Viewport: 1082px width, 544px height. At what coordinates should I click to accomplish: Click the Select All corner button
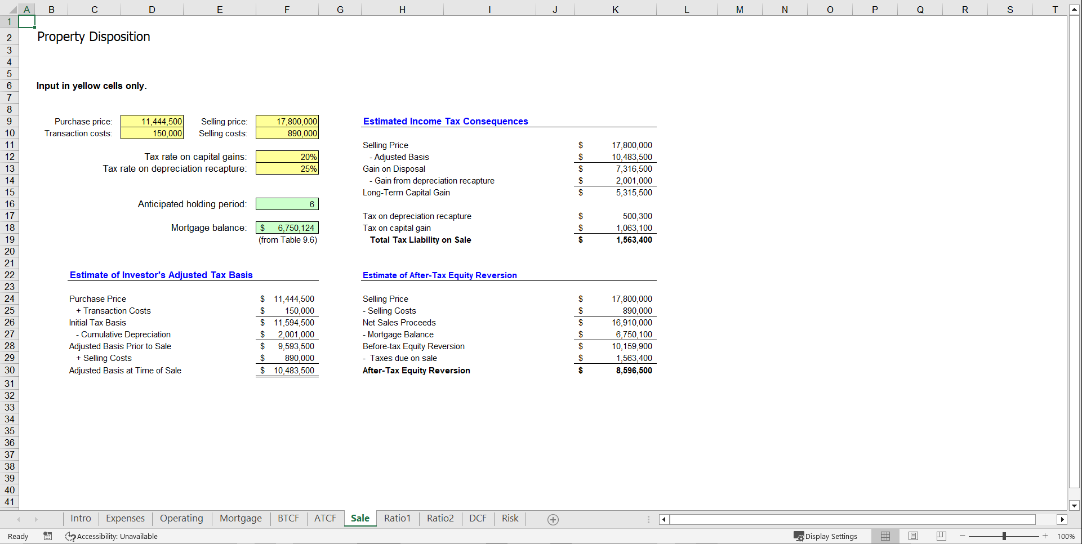click(14, 9)
